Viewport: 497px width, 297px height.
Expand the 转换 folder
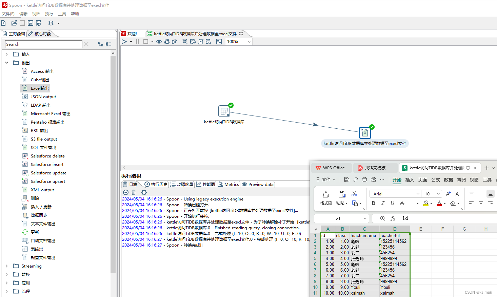pyautogui.click(x=6, y=274)
